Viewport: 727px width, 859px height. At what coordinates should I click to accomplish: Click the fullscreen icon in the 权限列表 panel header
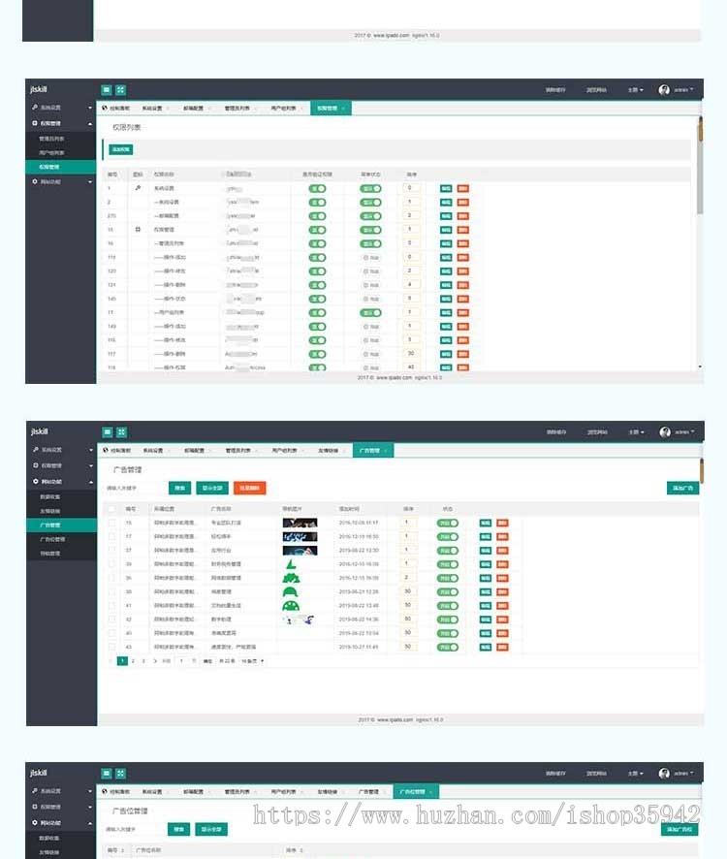coord(120,90)
